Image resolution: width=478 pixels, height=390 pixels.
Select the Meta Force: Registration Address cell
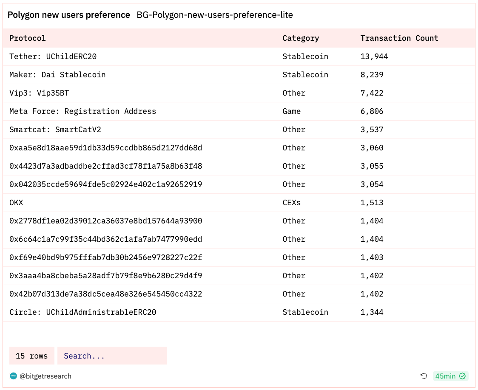(83, 111)
